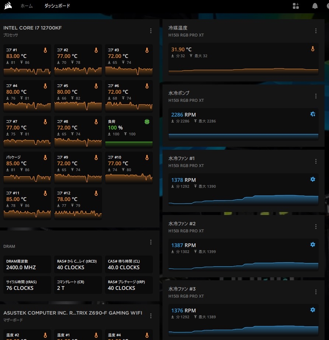Click thermometer icon on コア #1
The height and width of the screenshot is (340, 329).
(45, 50)
